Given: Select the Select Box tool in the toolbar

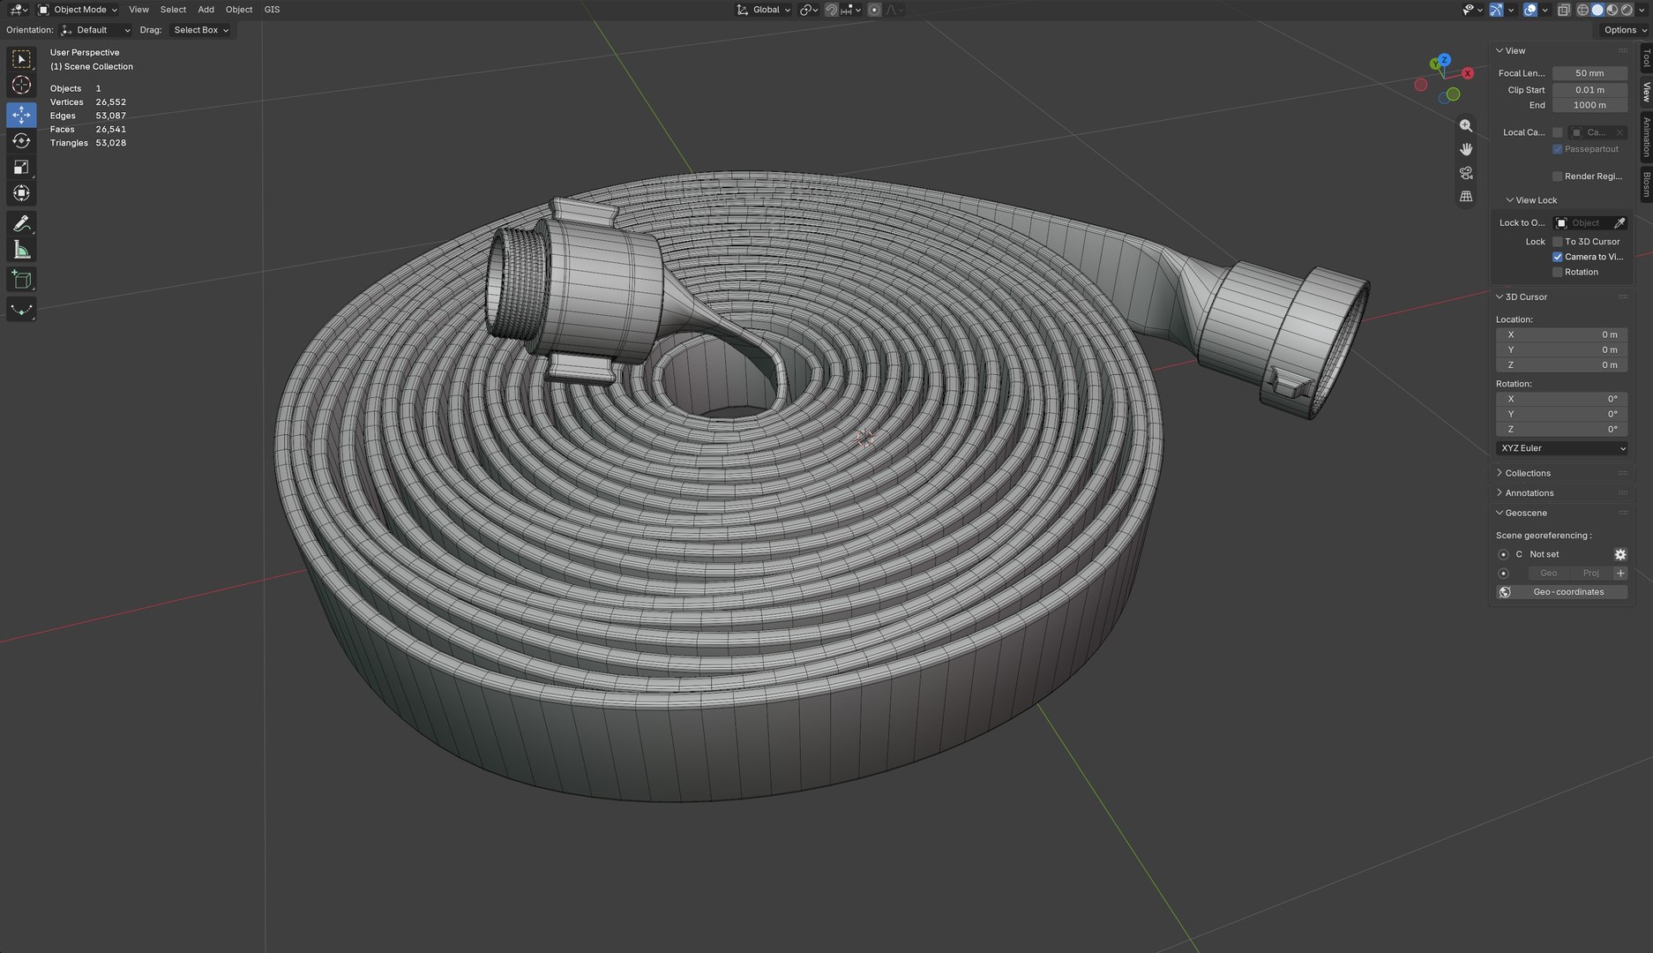Looking at the screenshot, I should point(21,59).
